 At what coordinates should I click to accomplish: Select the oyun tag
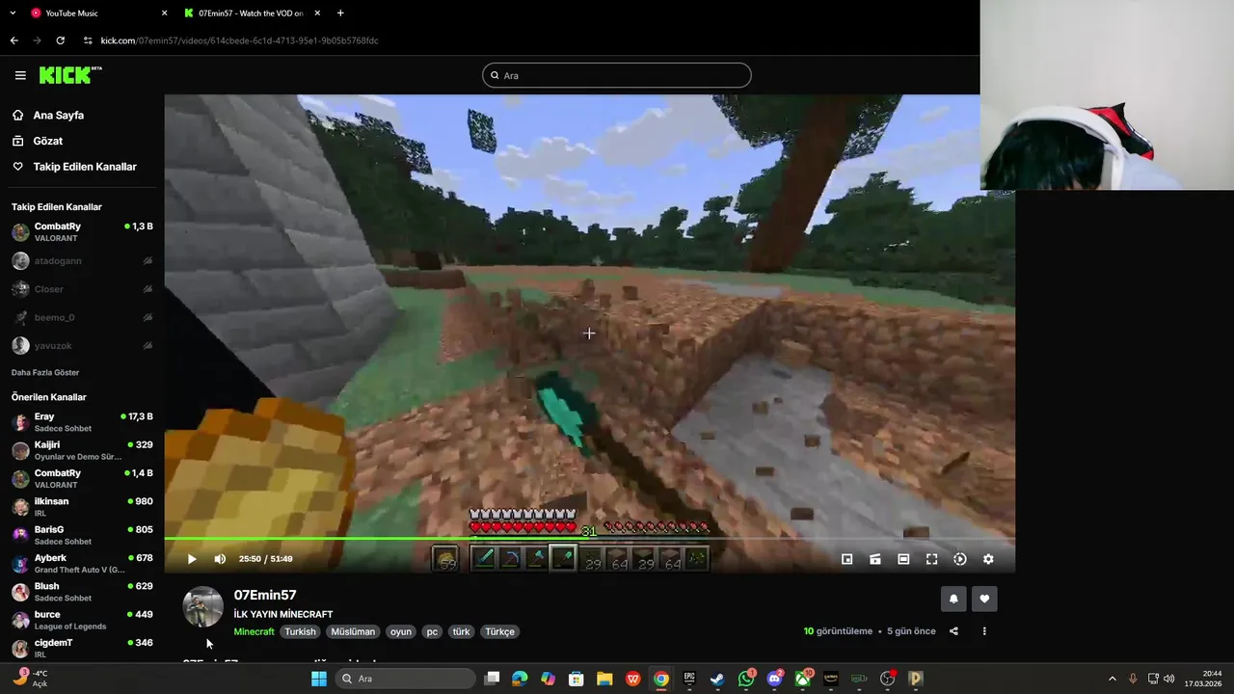(x=401, y=631)
